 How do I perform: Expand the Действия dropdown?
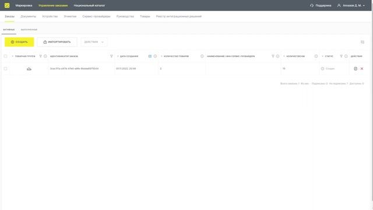tap(94, 42)
